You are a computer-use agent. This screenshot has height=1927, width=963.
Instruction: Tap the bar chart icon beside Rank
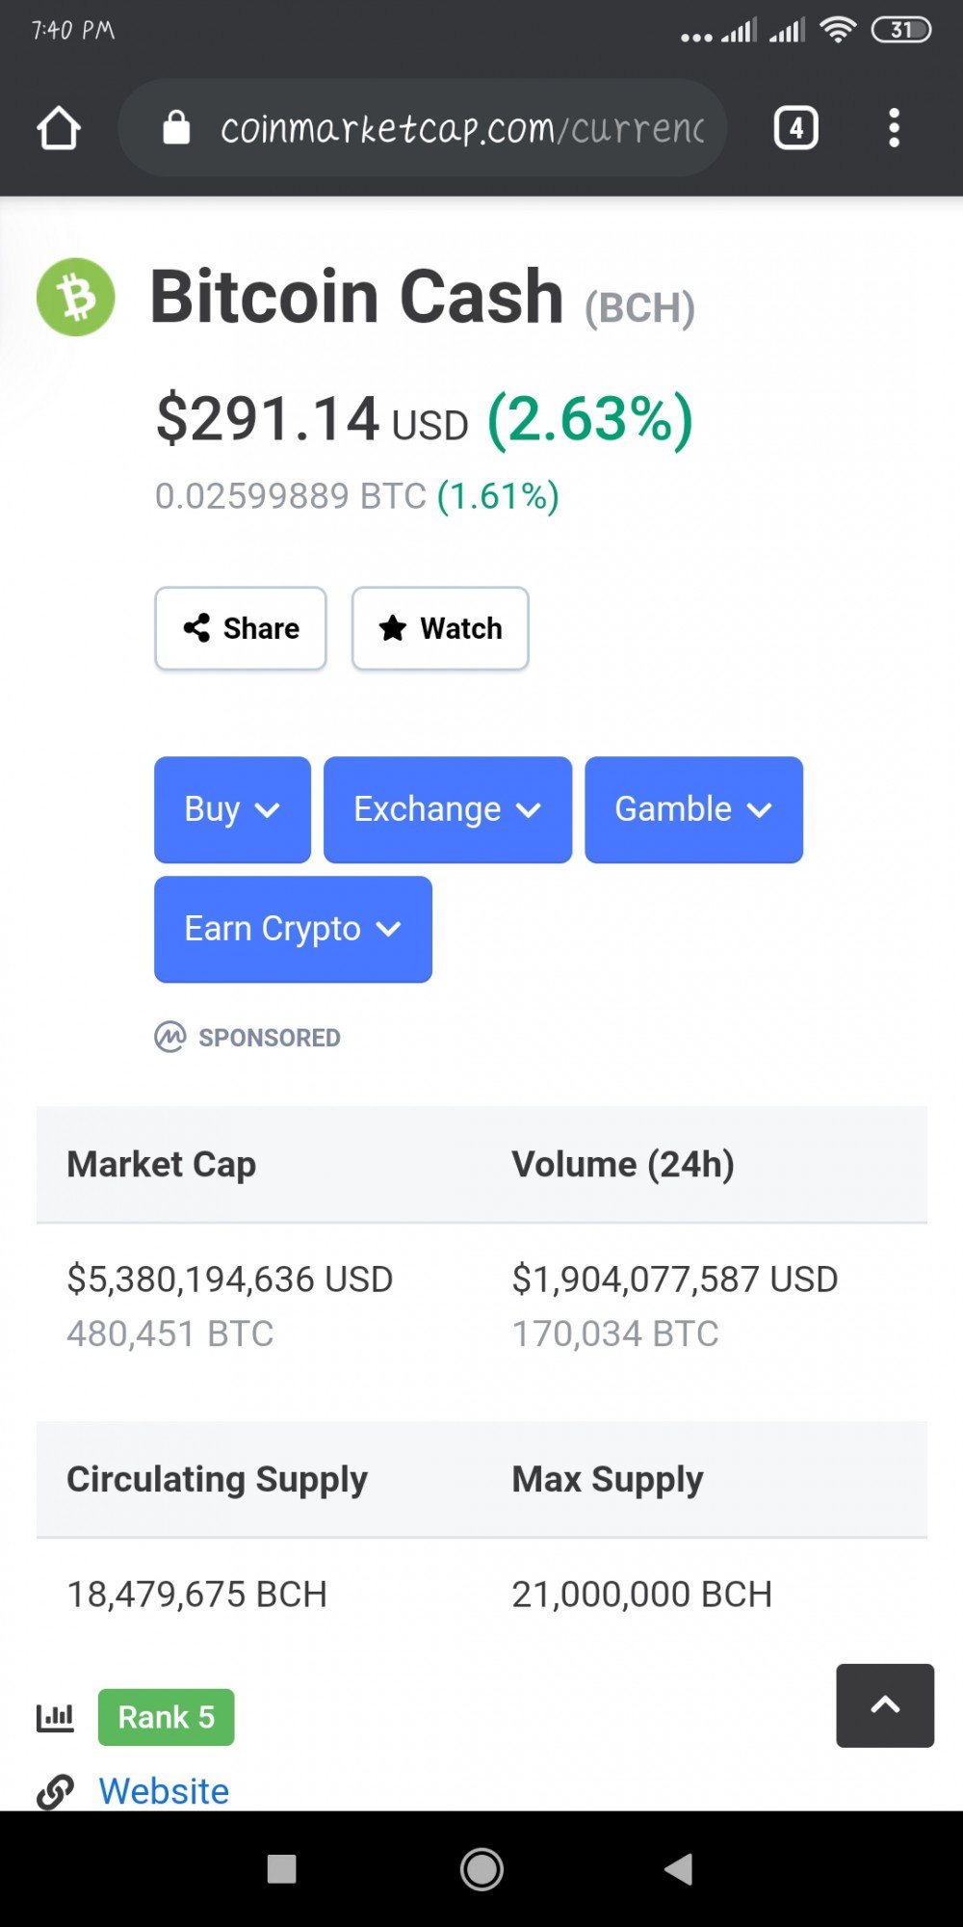point(55,1717)
